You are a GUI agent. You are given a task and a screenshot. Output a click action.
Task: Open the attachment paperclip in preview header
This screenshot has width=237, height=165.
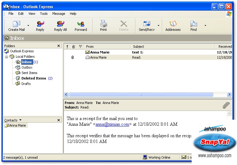coord(226,105)
